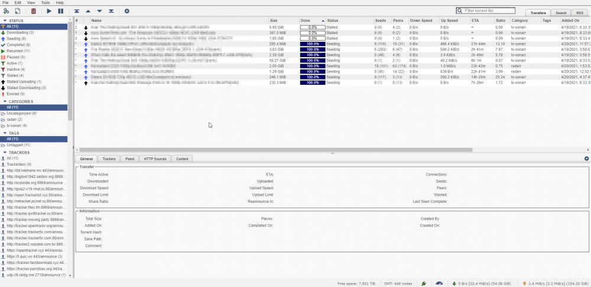
Task: Filter by Inactive (4) status
Action: tap(16, 69)
